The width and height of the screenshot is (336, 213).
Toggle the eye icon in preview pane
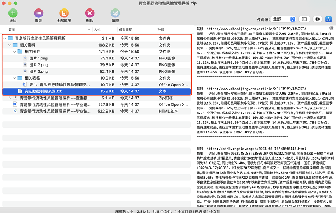click(332, 29)
